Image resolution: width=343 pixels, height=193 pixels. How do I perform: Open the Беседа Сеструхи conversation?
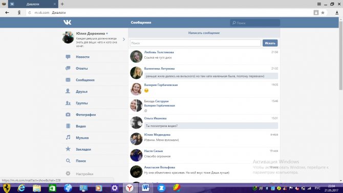click(204, 105)
